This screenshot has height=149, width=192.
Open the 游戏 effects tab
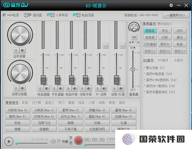tap(122, 103)
